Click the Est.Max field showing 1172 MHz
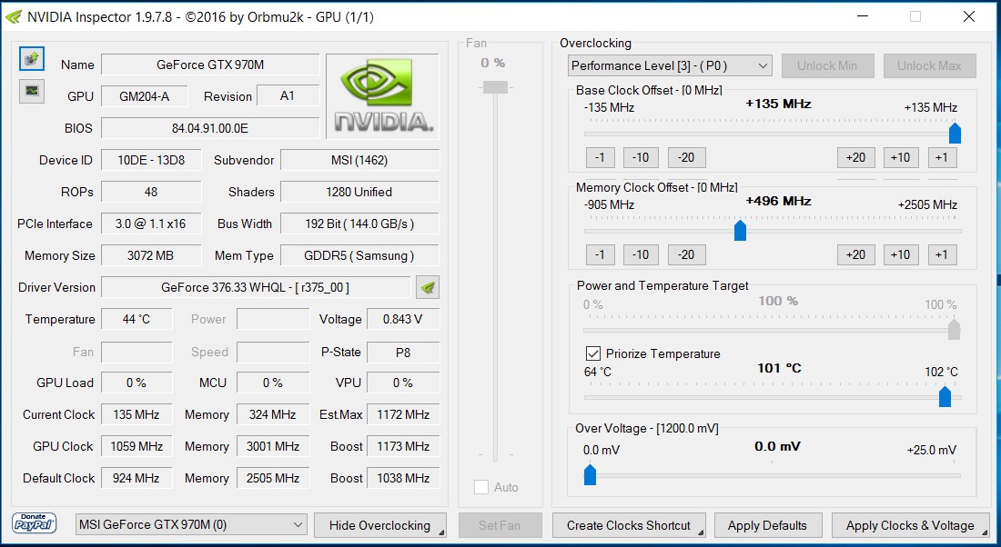 (403, 414)
